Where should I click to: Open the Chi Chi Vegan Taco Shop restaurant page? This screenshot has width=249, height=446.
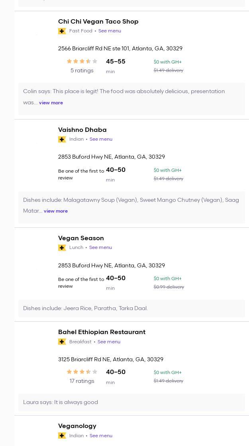pyautogui.click(x=98, y=22)
